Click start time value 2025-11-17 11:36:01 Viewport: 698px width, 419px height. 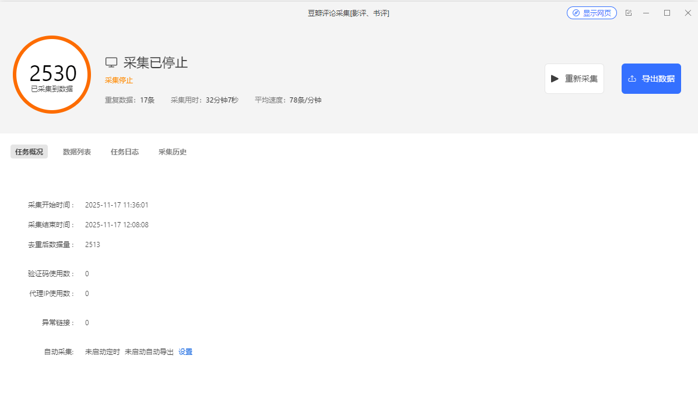pyautogui.click(x=117, y=205)
